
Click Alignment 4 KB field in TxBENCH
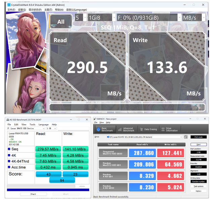click(x=199, y=174)
